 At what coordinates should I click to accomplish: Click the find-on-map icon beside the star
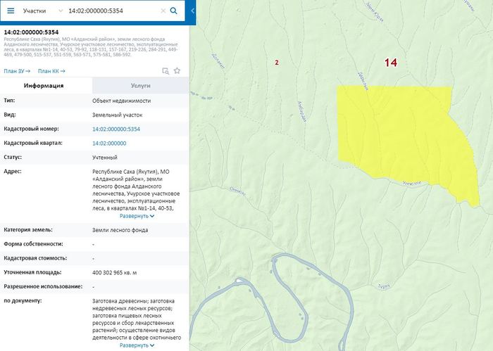point(166,70)
